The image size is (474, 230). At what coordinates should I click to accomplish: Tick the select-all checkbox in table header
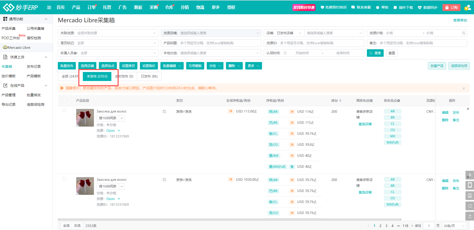point(65,101)
